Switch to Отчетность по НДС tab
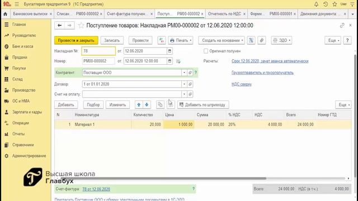The width and height of the screenshot is (358, 201). pos(224,14)
